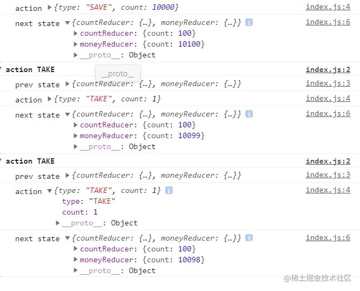Collapse next state object containing moneyReducer 10099

click(67, 114)
